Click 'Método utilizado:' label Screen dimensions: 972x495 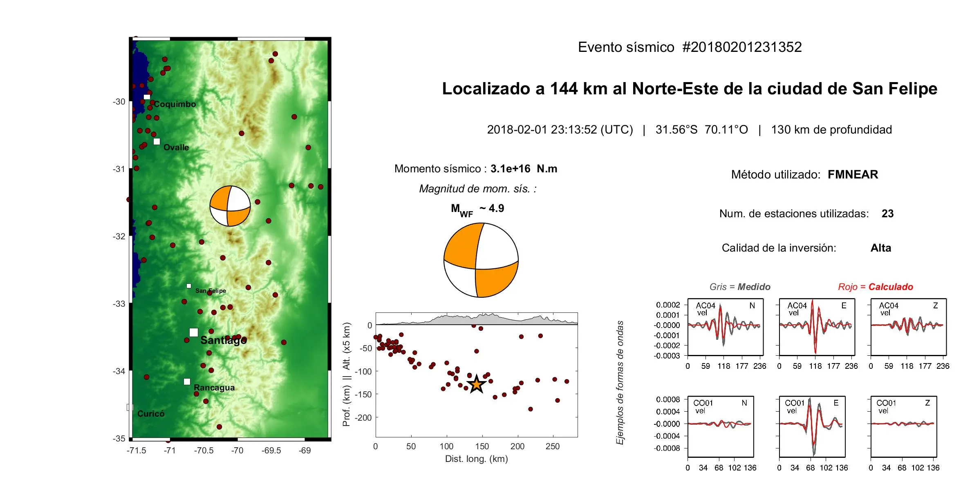click(x=776, y=174)
